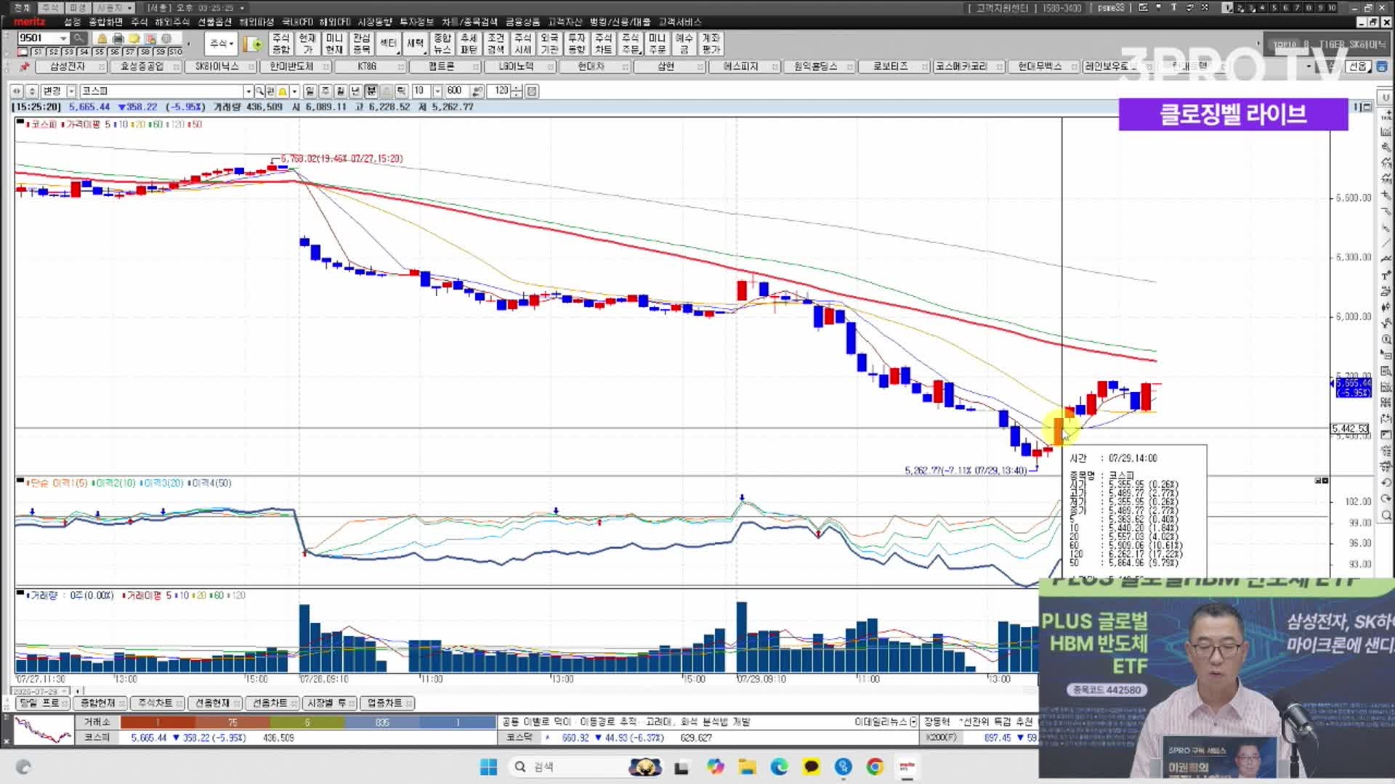1395x784 pixels.
Task: Open the 9501 screen number dropdown
Action: [64, 38]
